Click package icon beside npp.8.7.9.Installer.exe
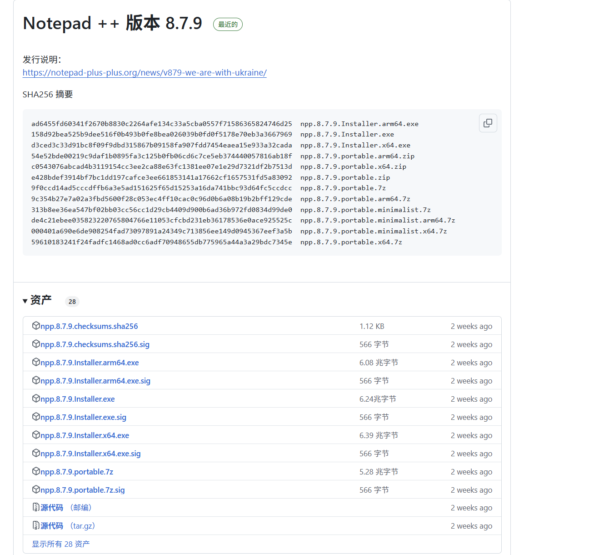This screenshot has height=555, width=614. click(x=36, y=399)
